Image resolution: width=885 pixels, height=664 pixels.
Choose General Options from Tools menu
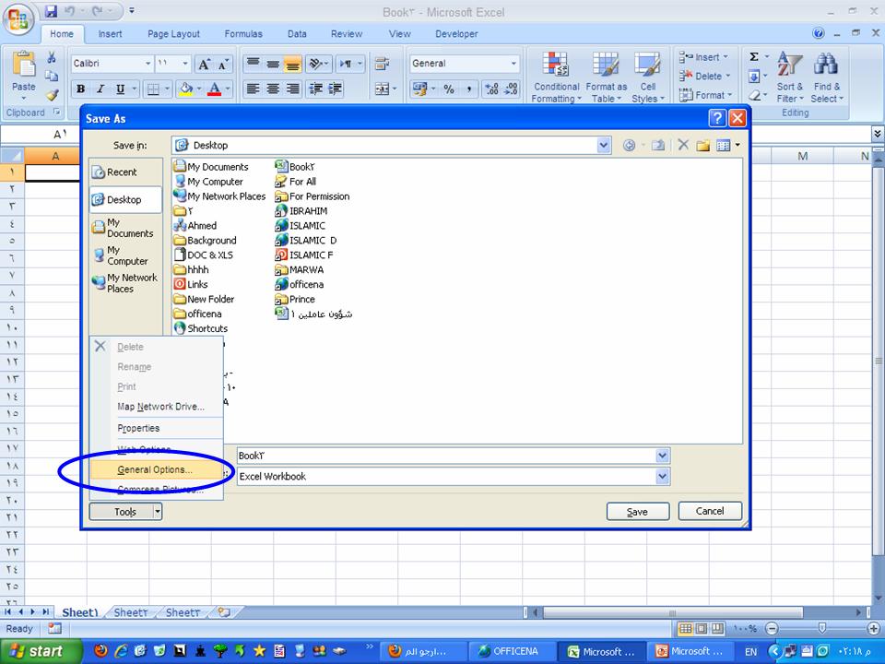coord(157,469)
